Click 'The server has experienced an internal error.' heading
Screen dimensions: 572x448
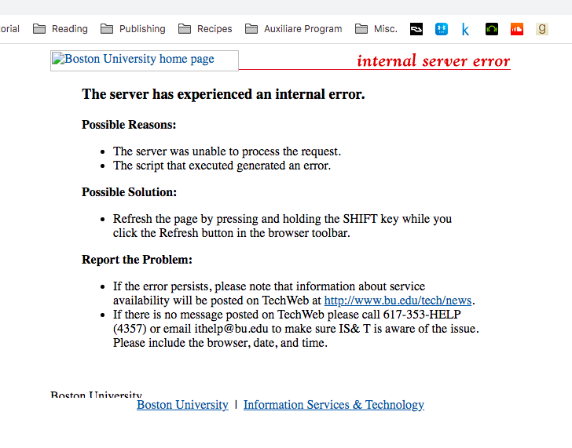click(x=223, y=94)
